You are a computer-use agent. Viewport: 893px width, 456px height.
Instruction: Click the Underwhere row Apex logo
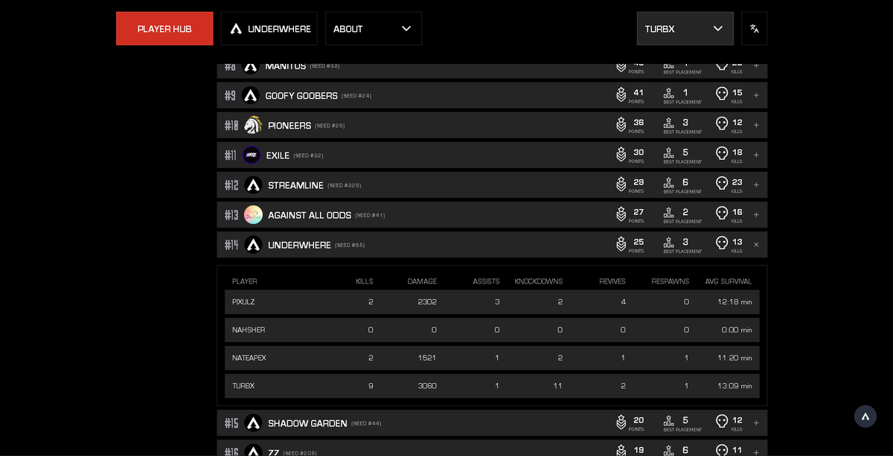[253, 245]
